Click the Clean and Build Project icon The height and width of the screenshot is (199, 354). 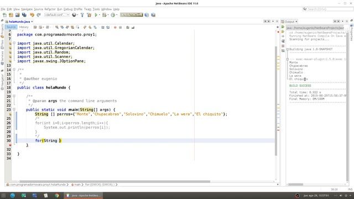point(89,15)
